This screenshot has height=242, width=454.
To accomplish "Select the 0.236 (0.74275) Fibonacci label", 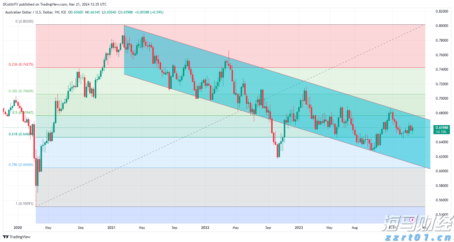I will tap(21, 64).
